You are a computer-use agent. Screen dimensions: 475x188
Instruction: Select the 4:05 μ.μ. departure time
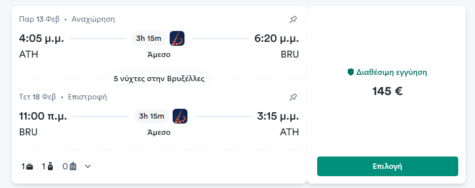click(x=41, y=39)
